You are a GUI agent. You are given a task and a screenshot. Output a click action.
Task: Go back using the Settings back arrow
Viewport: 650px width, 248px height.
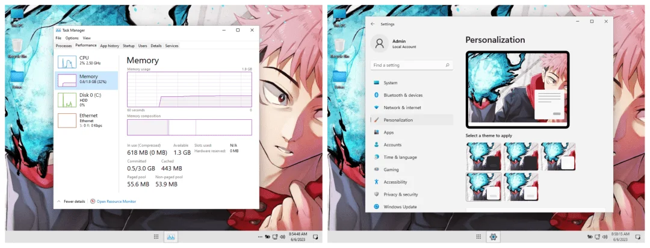pyautogui.click(x=373, y=24)
